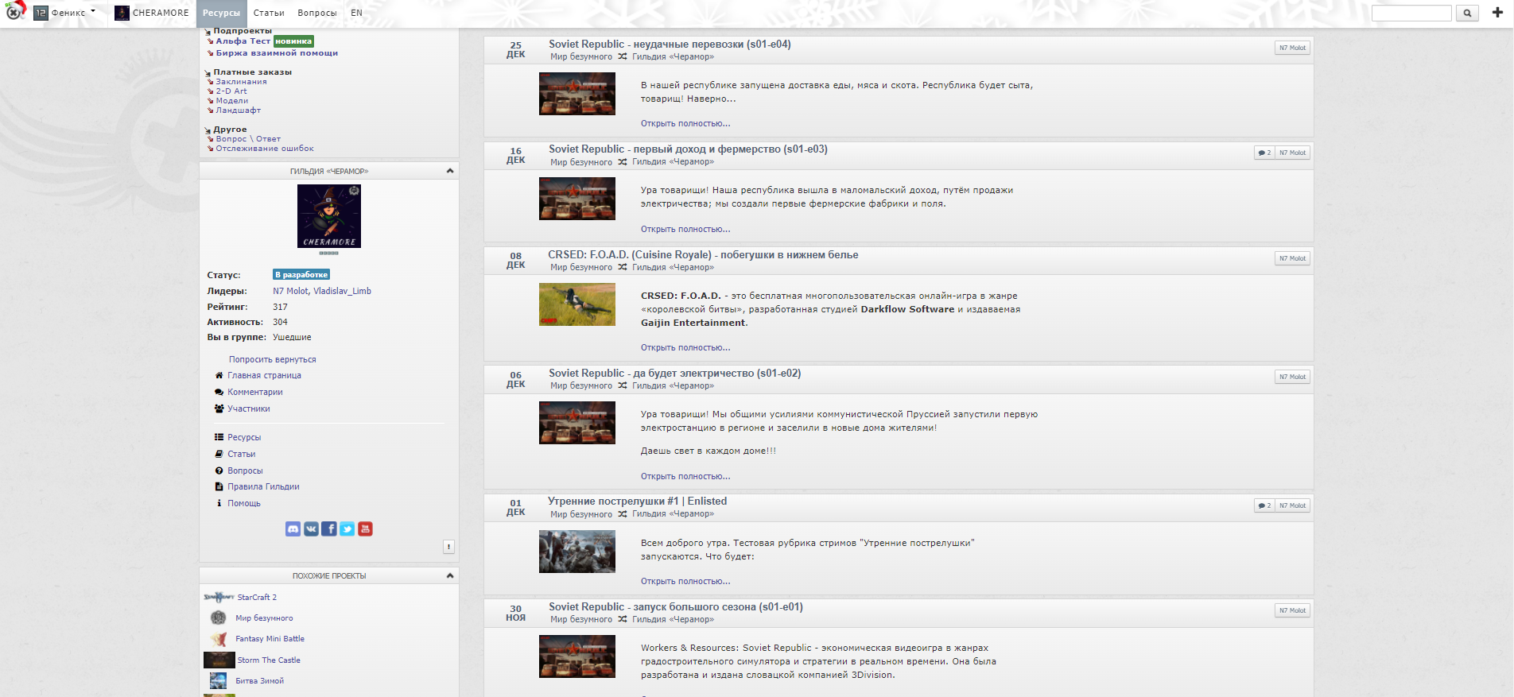The width and height of the screenshot is (1514, 697).
Task: Open post title Soviet Republic запуск большого сезона
Action: 676,607
